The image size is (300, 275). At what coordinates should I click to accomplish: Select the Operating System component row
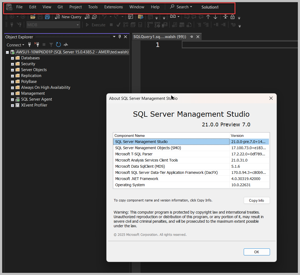(x=191, y=185)
